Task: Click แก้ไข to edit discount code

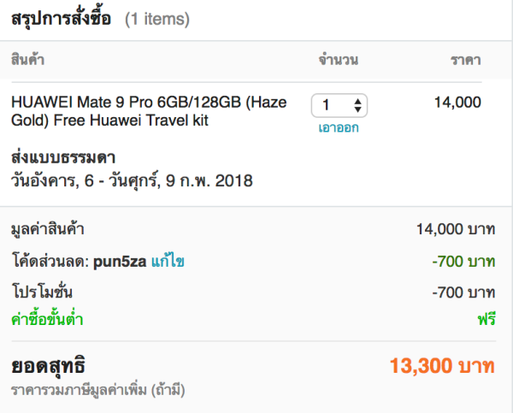Action: click(x=168, y=260)
